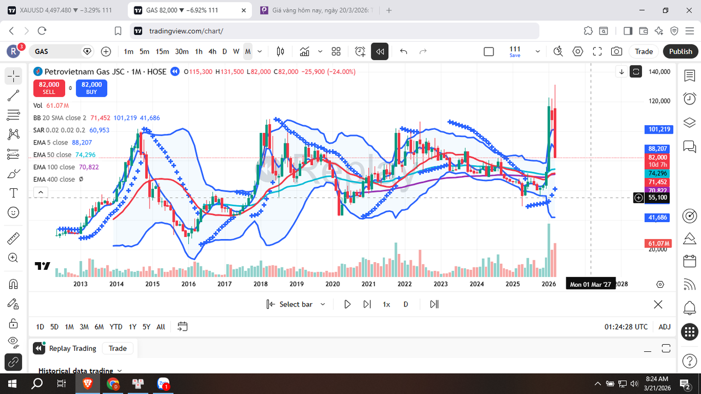Select the zoom in tool

pyautogui.click(x=13, y=258)
